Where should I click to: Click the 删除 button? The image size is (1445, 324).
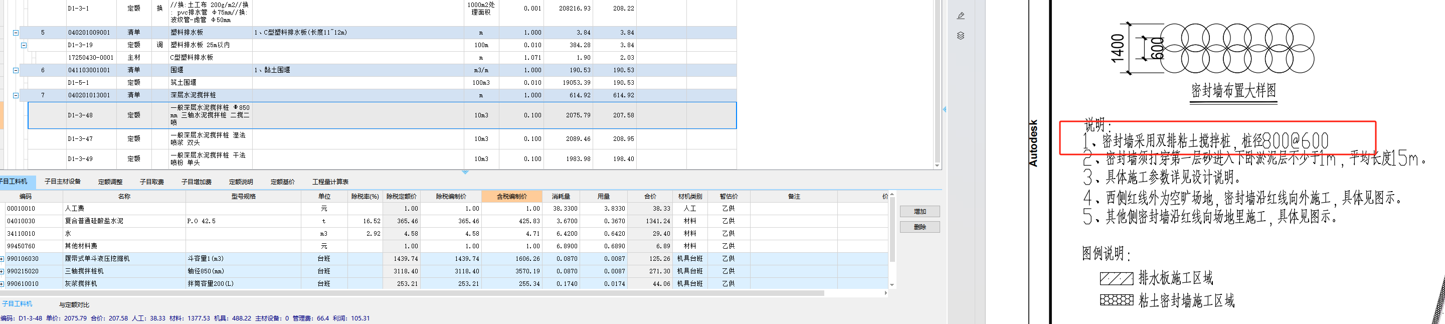tap(920, 227)
